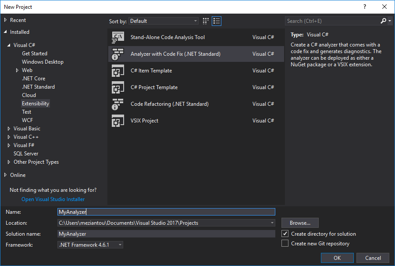
Task: Expand the Visual F# node
Action: (x=9, y=145)
